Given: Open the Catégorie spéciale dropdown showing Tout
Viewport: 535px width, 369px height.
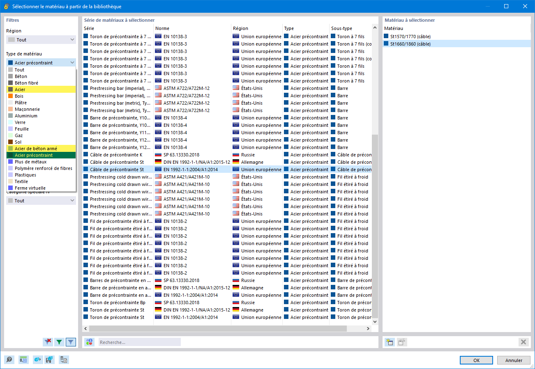Looking at the screenshot, I should pyautogui.click(x=41, y=201).
